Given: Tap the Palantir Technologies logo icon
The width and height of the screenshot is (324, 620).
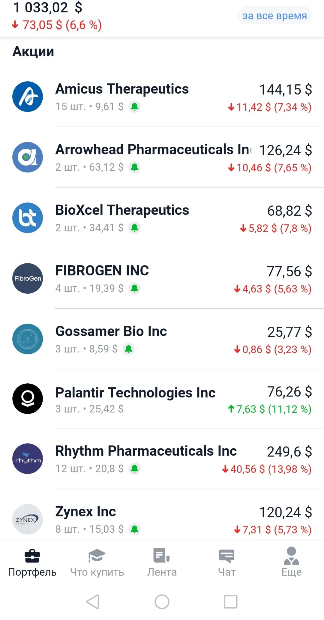Looking at the screenshot, I should 28,399.
